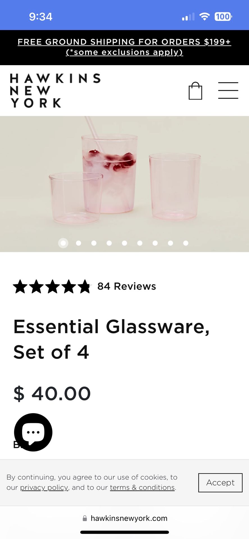Open the terms & conditions link

142,488
